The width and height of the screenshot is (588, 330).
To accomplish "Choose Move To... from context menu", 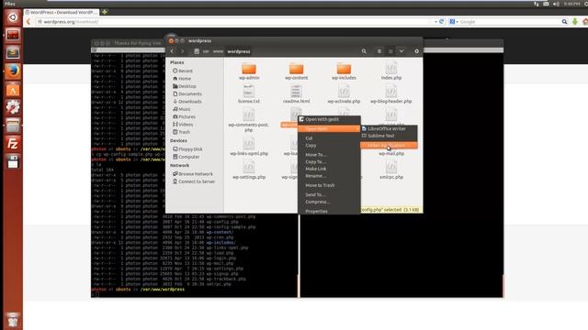I will [x=329, y=155].
